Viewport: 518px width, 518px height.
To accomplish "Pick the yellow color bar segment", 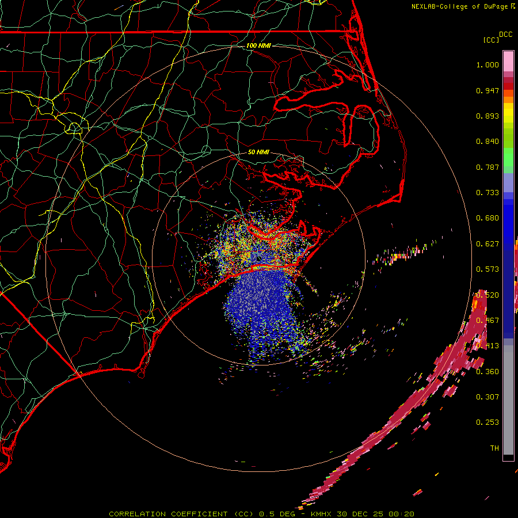I will (x=508, y=113).
